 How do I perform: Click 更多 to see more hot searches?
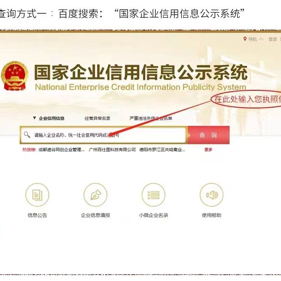coord(208,150)
